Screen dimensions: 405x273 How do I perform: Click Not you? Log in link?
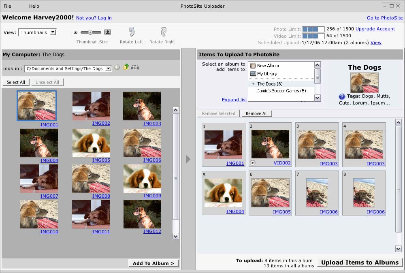click(94, 18)
